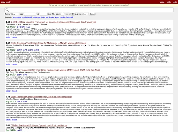This screenshot has width=178, height=132.
Task: Click inspect under Spatio-Temporal paper
Action: tap(14, 120)
